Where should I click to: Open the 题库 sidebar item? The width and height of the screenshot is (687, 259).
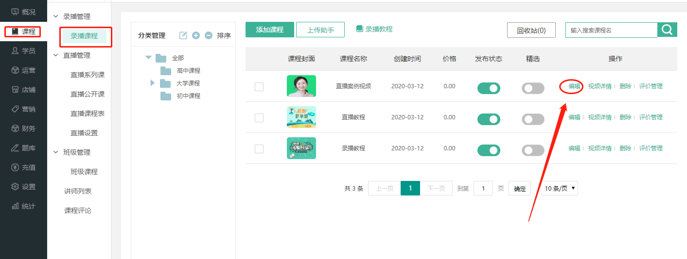coord(23,148)
